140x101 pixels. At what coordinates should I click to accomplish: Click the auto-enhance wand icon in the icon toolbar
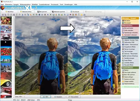point(31,14)
